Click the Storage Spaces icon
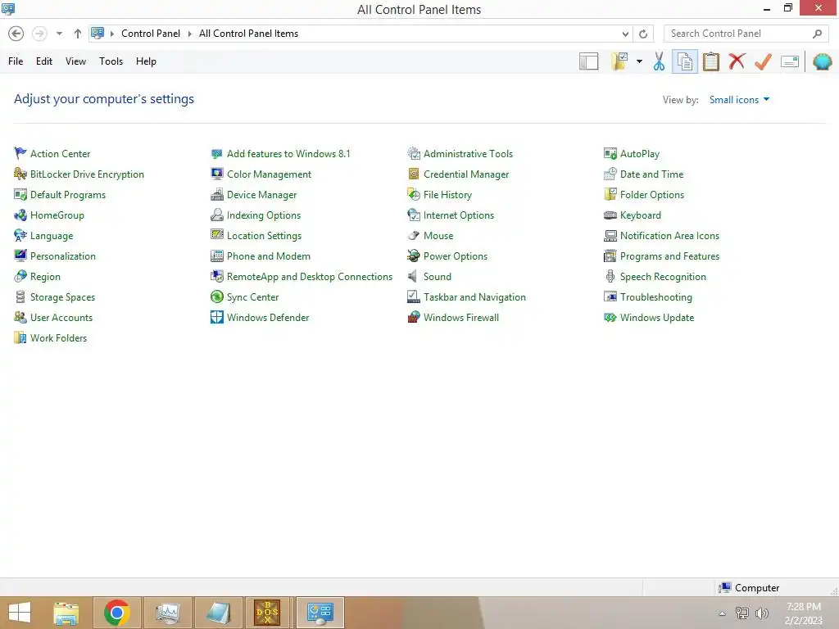 coord(20,296)
